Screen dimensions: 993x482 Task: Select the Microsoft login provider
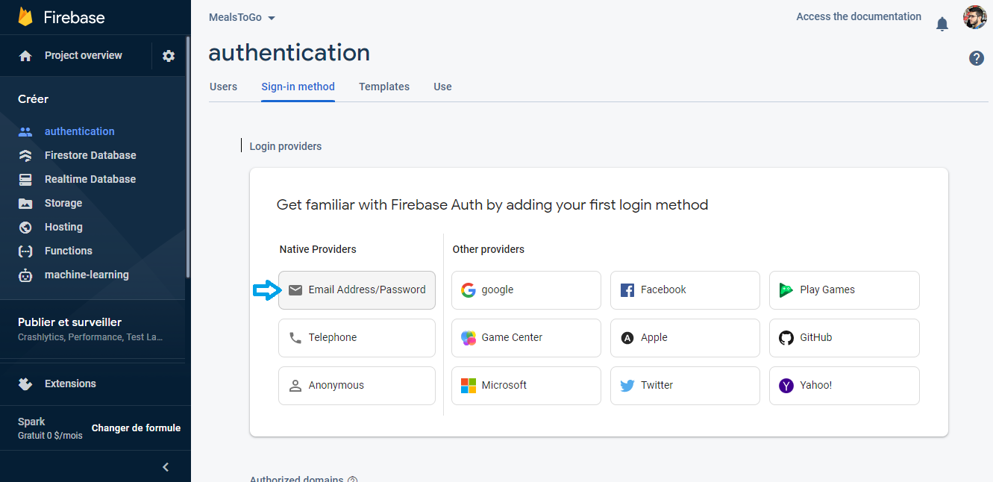tap(525, 386)
